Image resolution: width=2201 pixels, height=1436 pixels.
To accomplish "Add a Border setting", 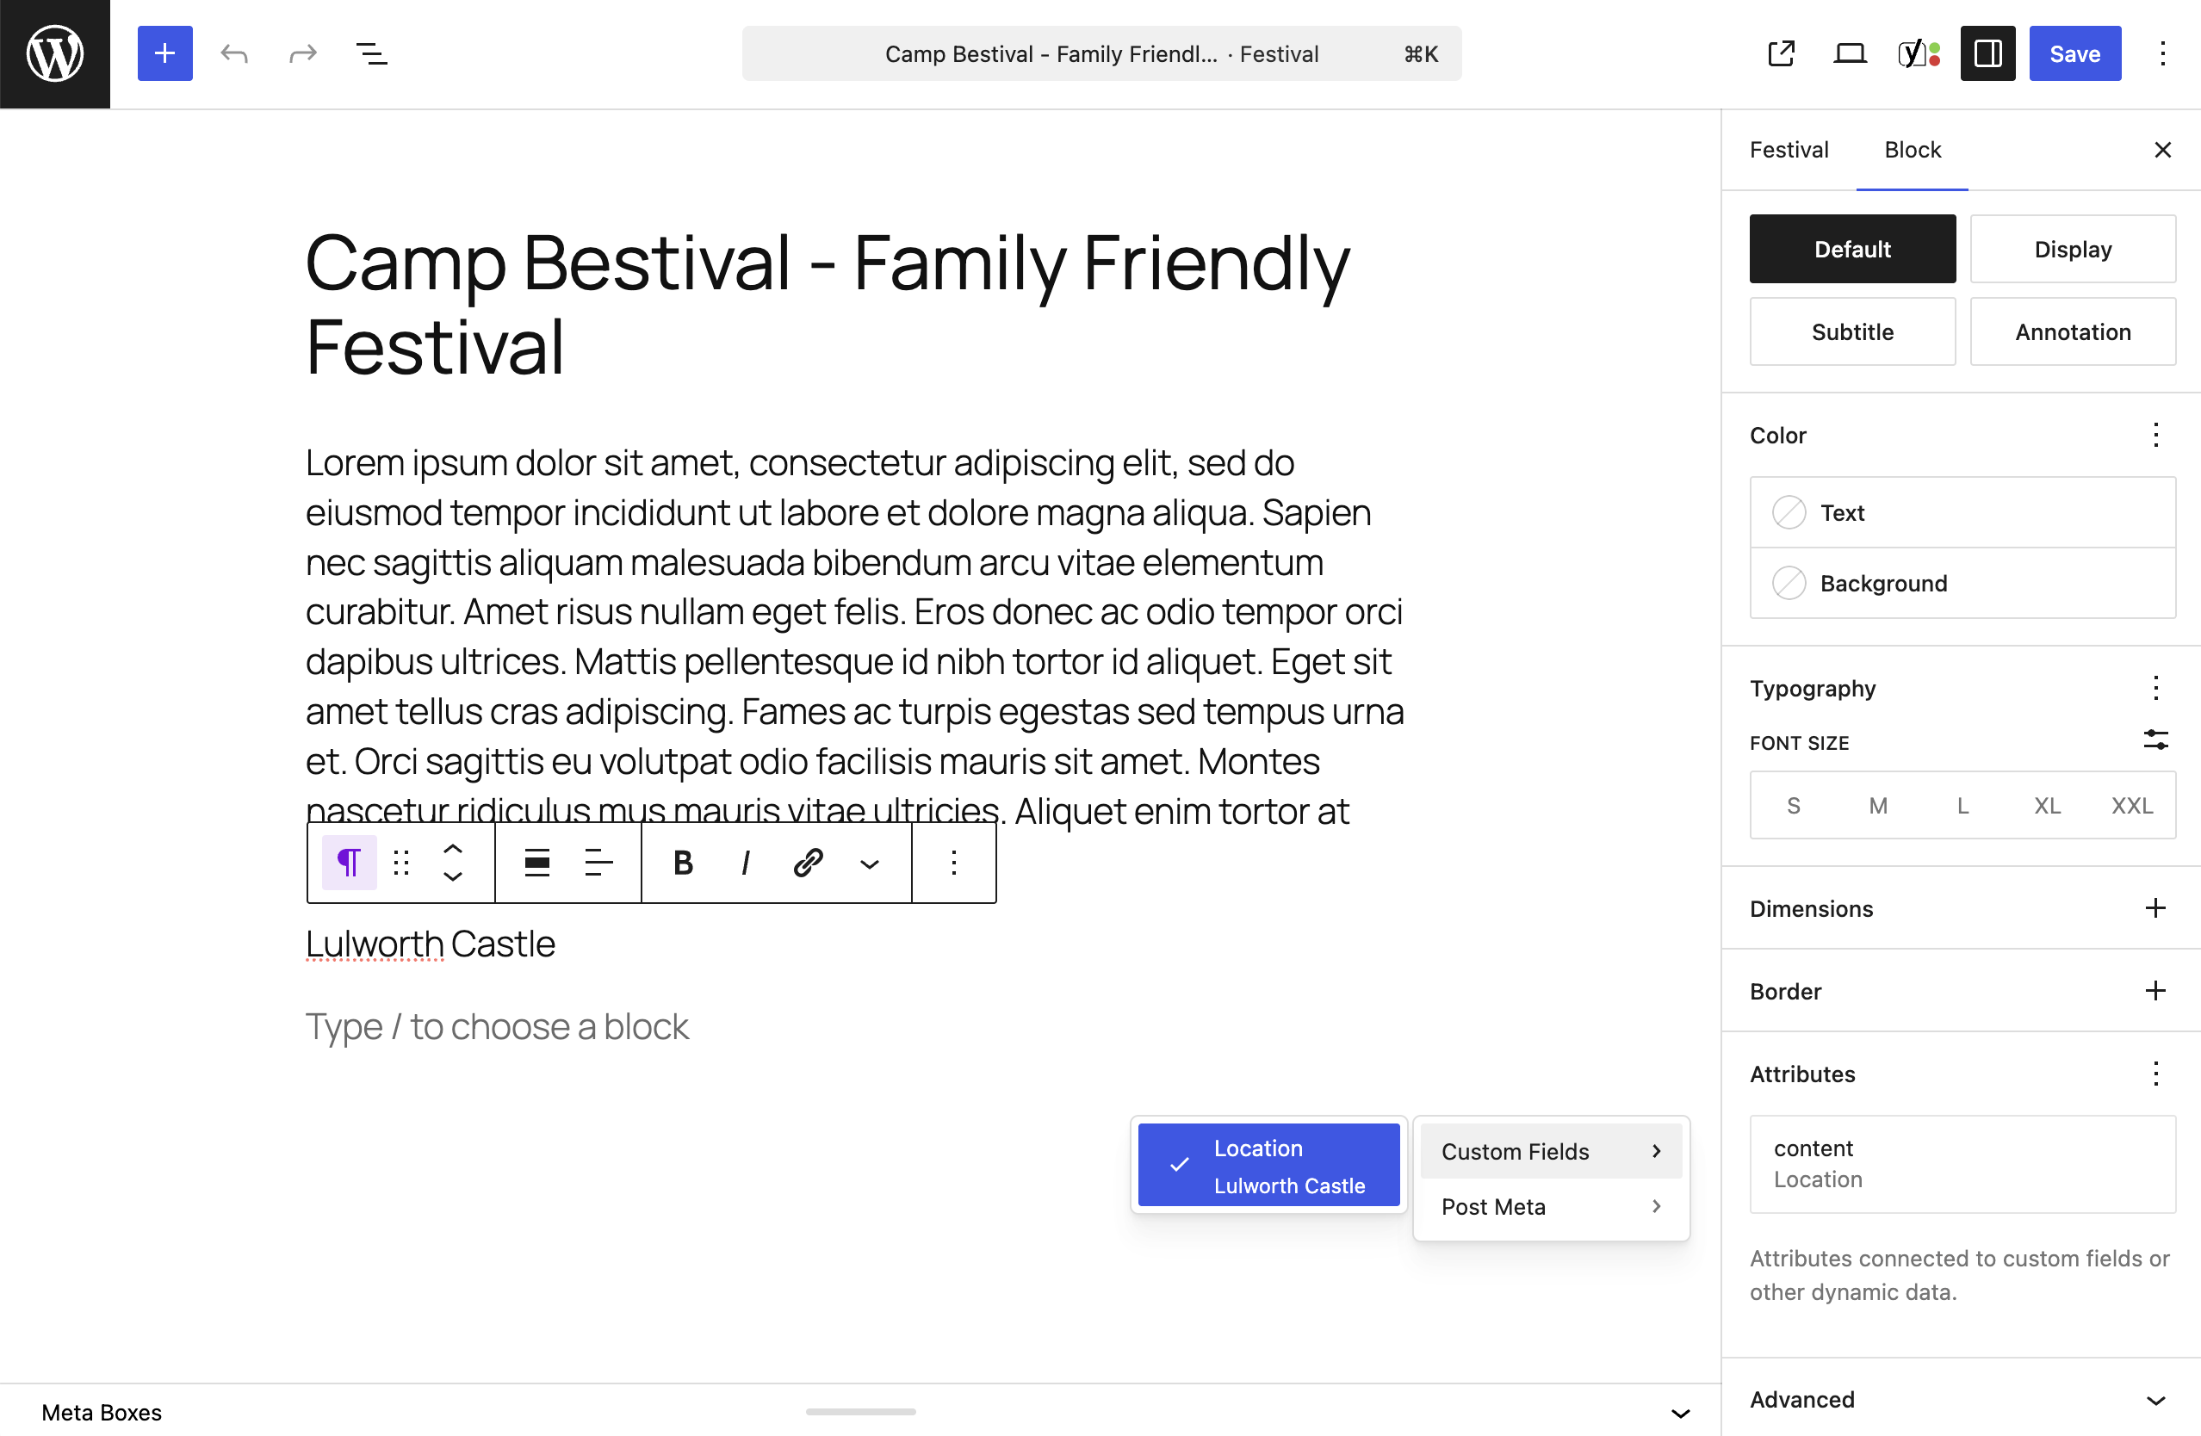I will click(2155, 990).
